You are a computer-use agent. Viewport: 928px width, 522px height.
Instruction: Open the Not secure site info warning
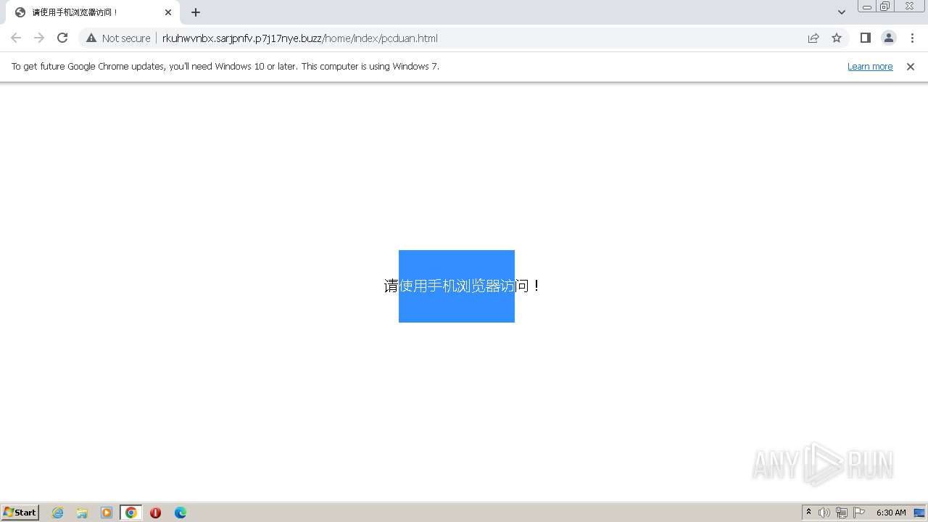[x=118, y=38]
